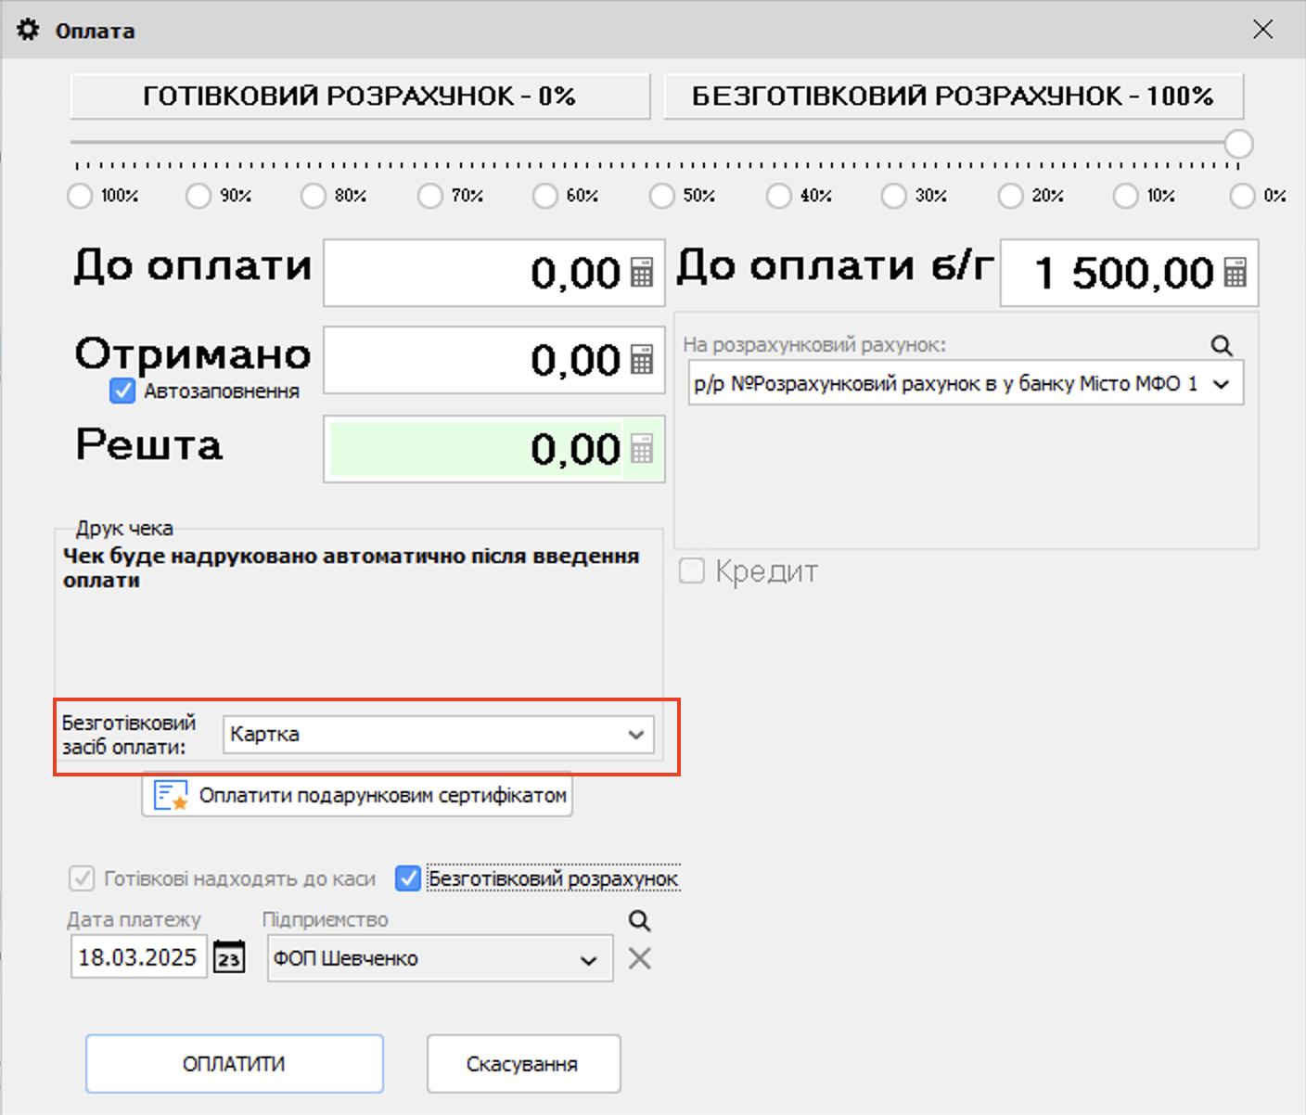Expand the Безготівковий засіб оплати dropdown
Screen dimensions: 1306x1115
coord(635,735)
